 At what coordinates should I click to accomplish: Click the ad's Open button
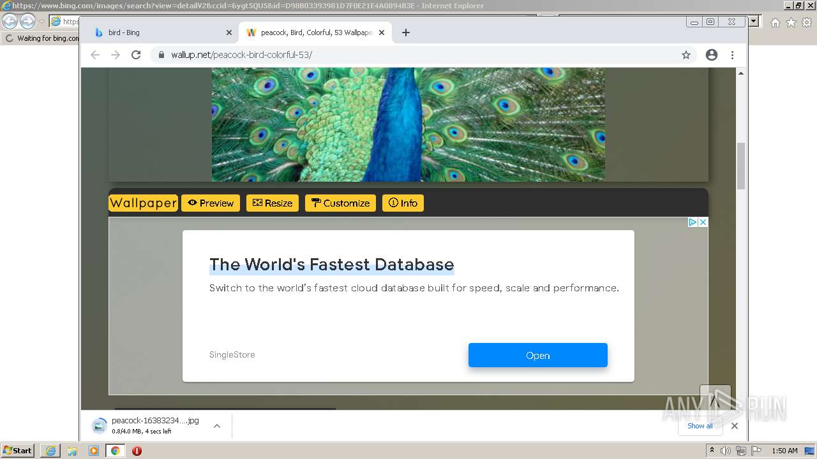click(538, 355)
